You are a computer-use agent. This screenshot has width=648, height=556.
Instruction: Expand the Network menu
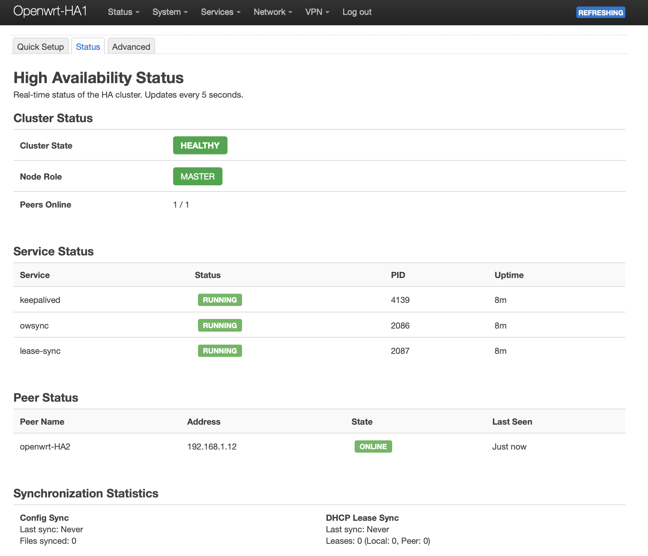[273, 12]
